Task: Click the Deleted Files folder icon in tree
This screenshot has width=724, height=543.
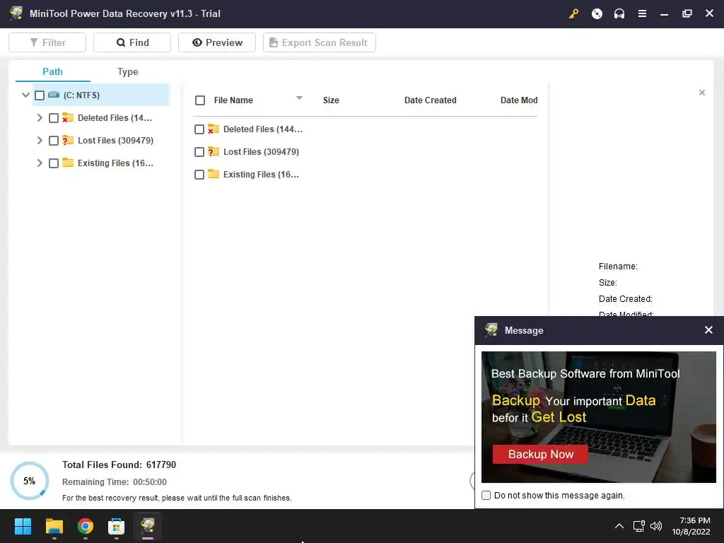Action: (x=68, y=118)
